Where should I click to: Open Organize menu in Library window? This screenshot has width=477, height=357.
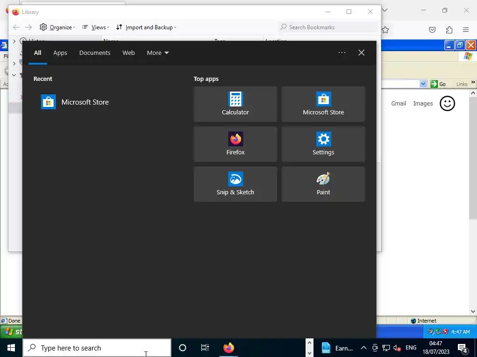point(57,27)
